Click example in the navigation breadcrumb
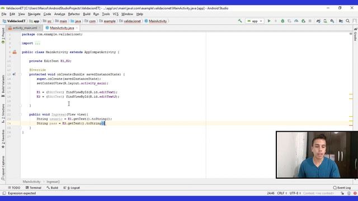 [x=107, y=21]
